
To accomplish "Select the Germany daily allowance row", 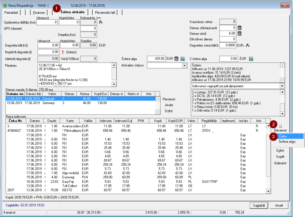I will (x=80, y=103).
